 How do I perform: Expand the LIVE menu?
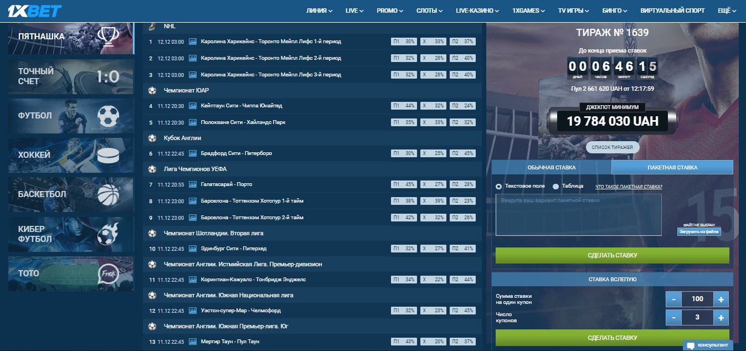click(x=354, y=11)
